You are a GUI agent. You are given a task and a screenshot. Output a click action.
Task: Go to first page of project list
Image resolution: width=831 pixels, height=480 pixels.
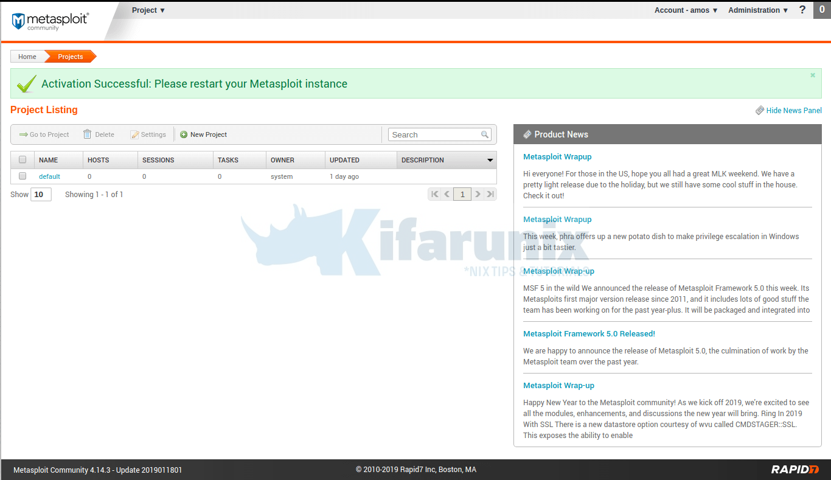tap(434, 194)
